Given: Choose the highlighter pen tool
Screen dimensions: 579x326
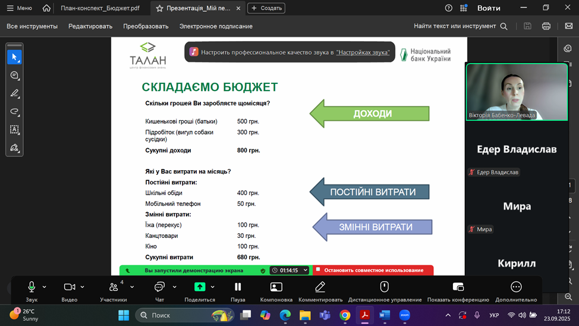Looking at the screenshot, I should click(x=14, y=93).
